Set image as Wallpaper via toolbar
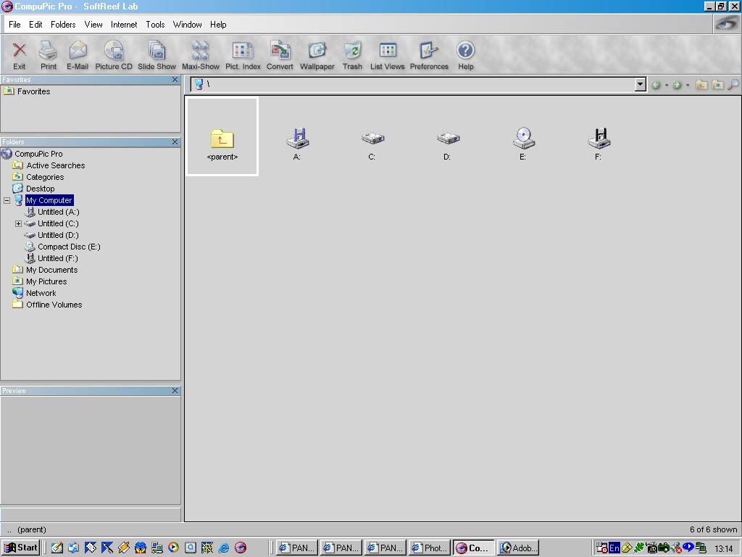 (317, 55)
